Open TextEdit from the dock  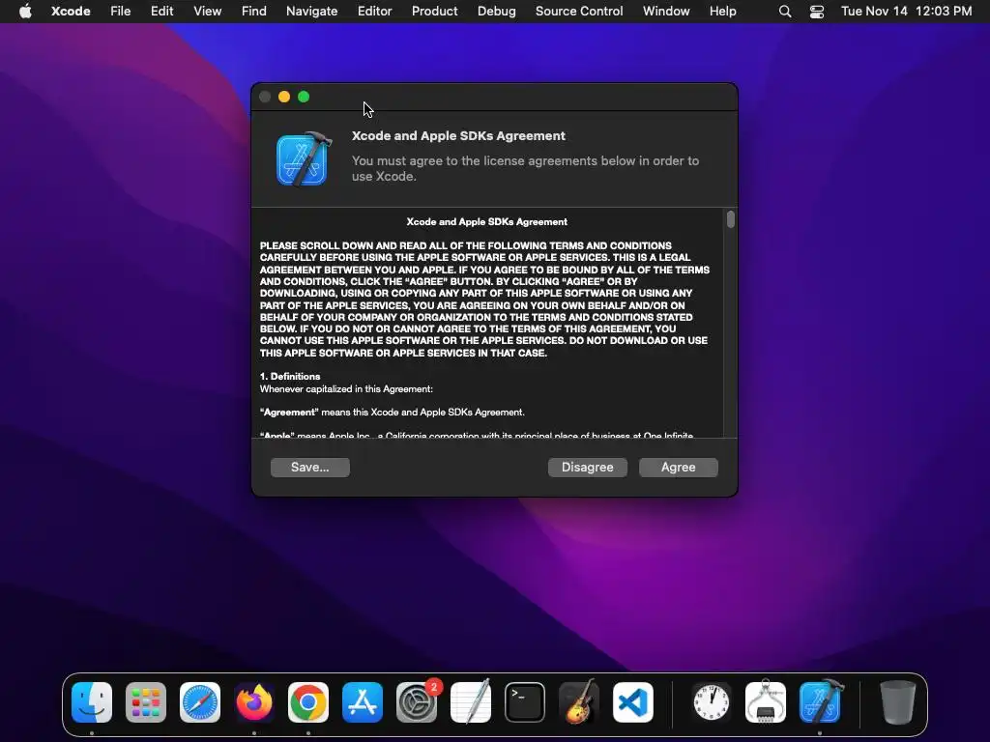pos(471,702)
